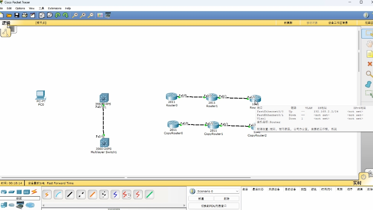Open the Help menu

(68, 8)
